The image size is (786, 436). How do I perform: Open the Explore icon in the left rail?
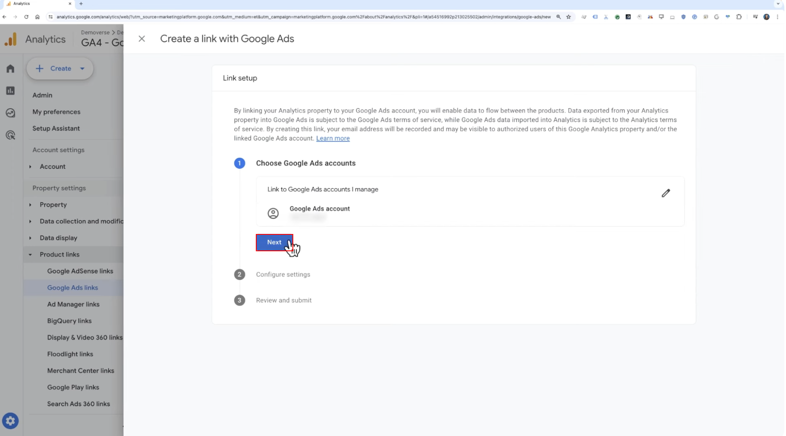coord(11,113)
